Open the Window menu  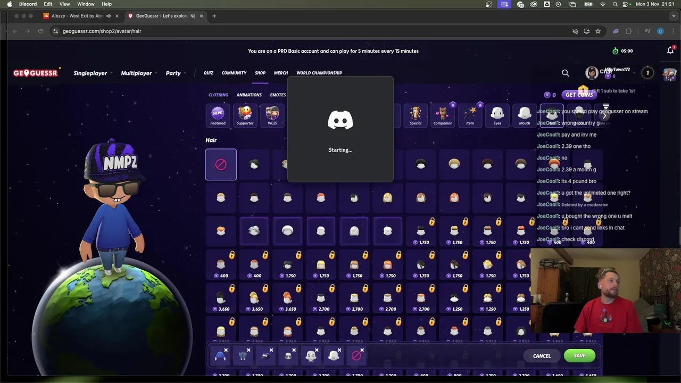point(86,4)
